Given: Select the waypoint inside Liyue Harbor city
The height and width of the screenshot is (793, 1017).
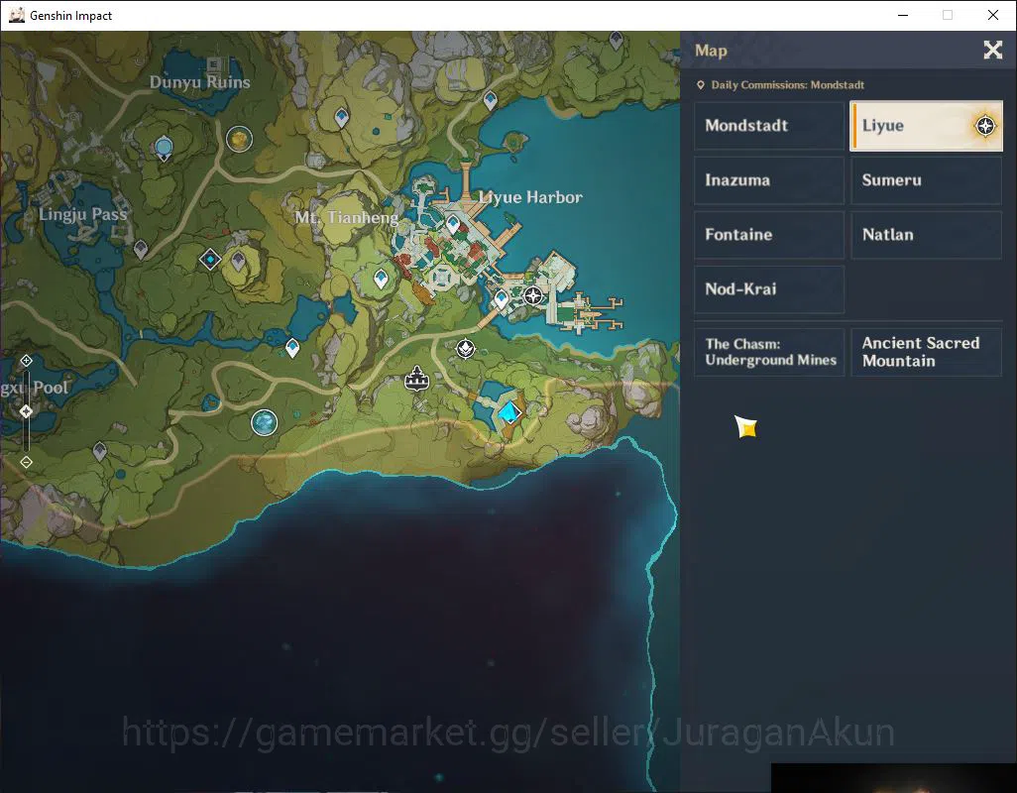Looking at the screenshot, I should [x=453, y=224].
